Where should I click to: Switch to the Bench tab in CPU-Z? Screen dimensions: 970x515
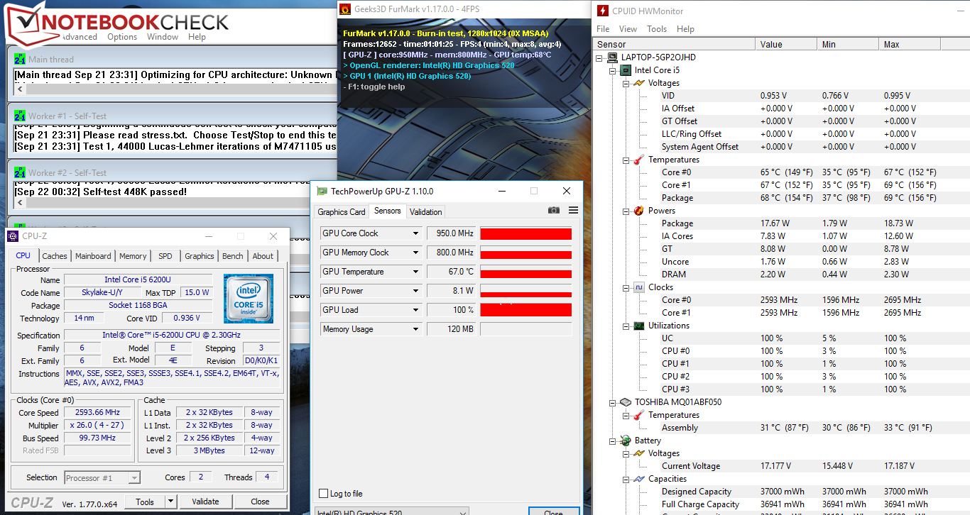233,256
